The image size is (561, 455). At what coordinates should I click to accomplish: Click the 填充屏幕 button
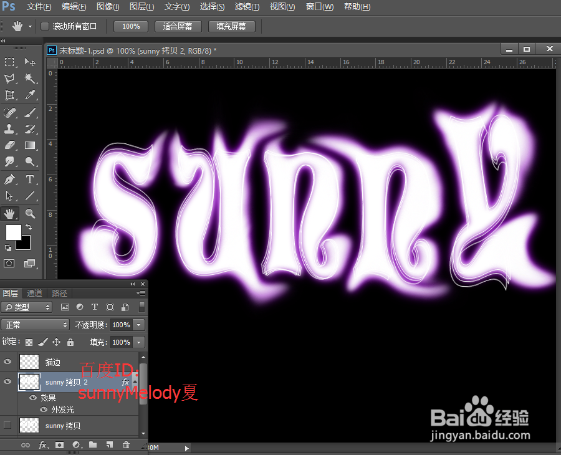[231, 26]
